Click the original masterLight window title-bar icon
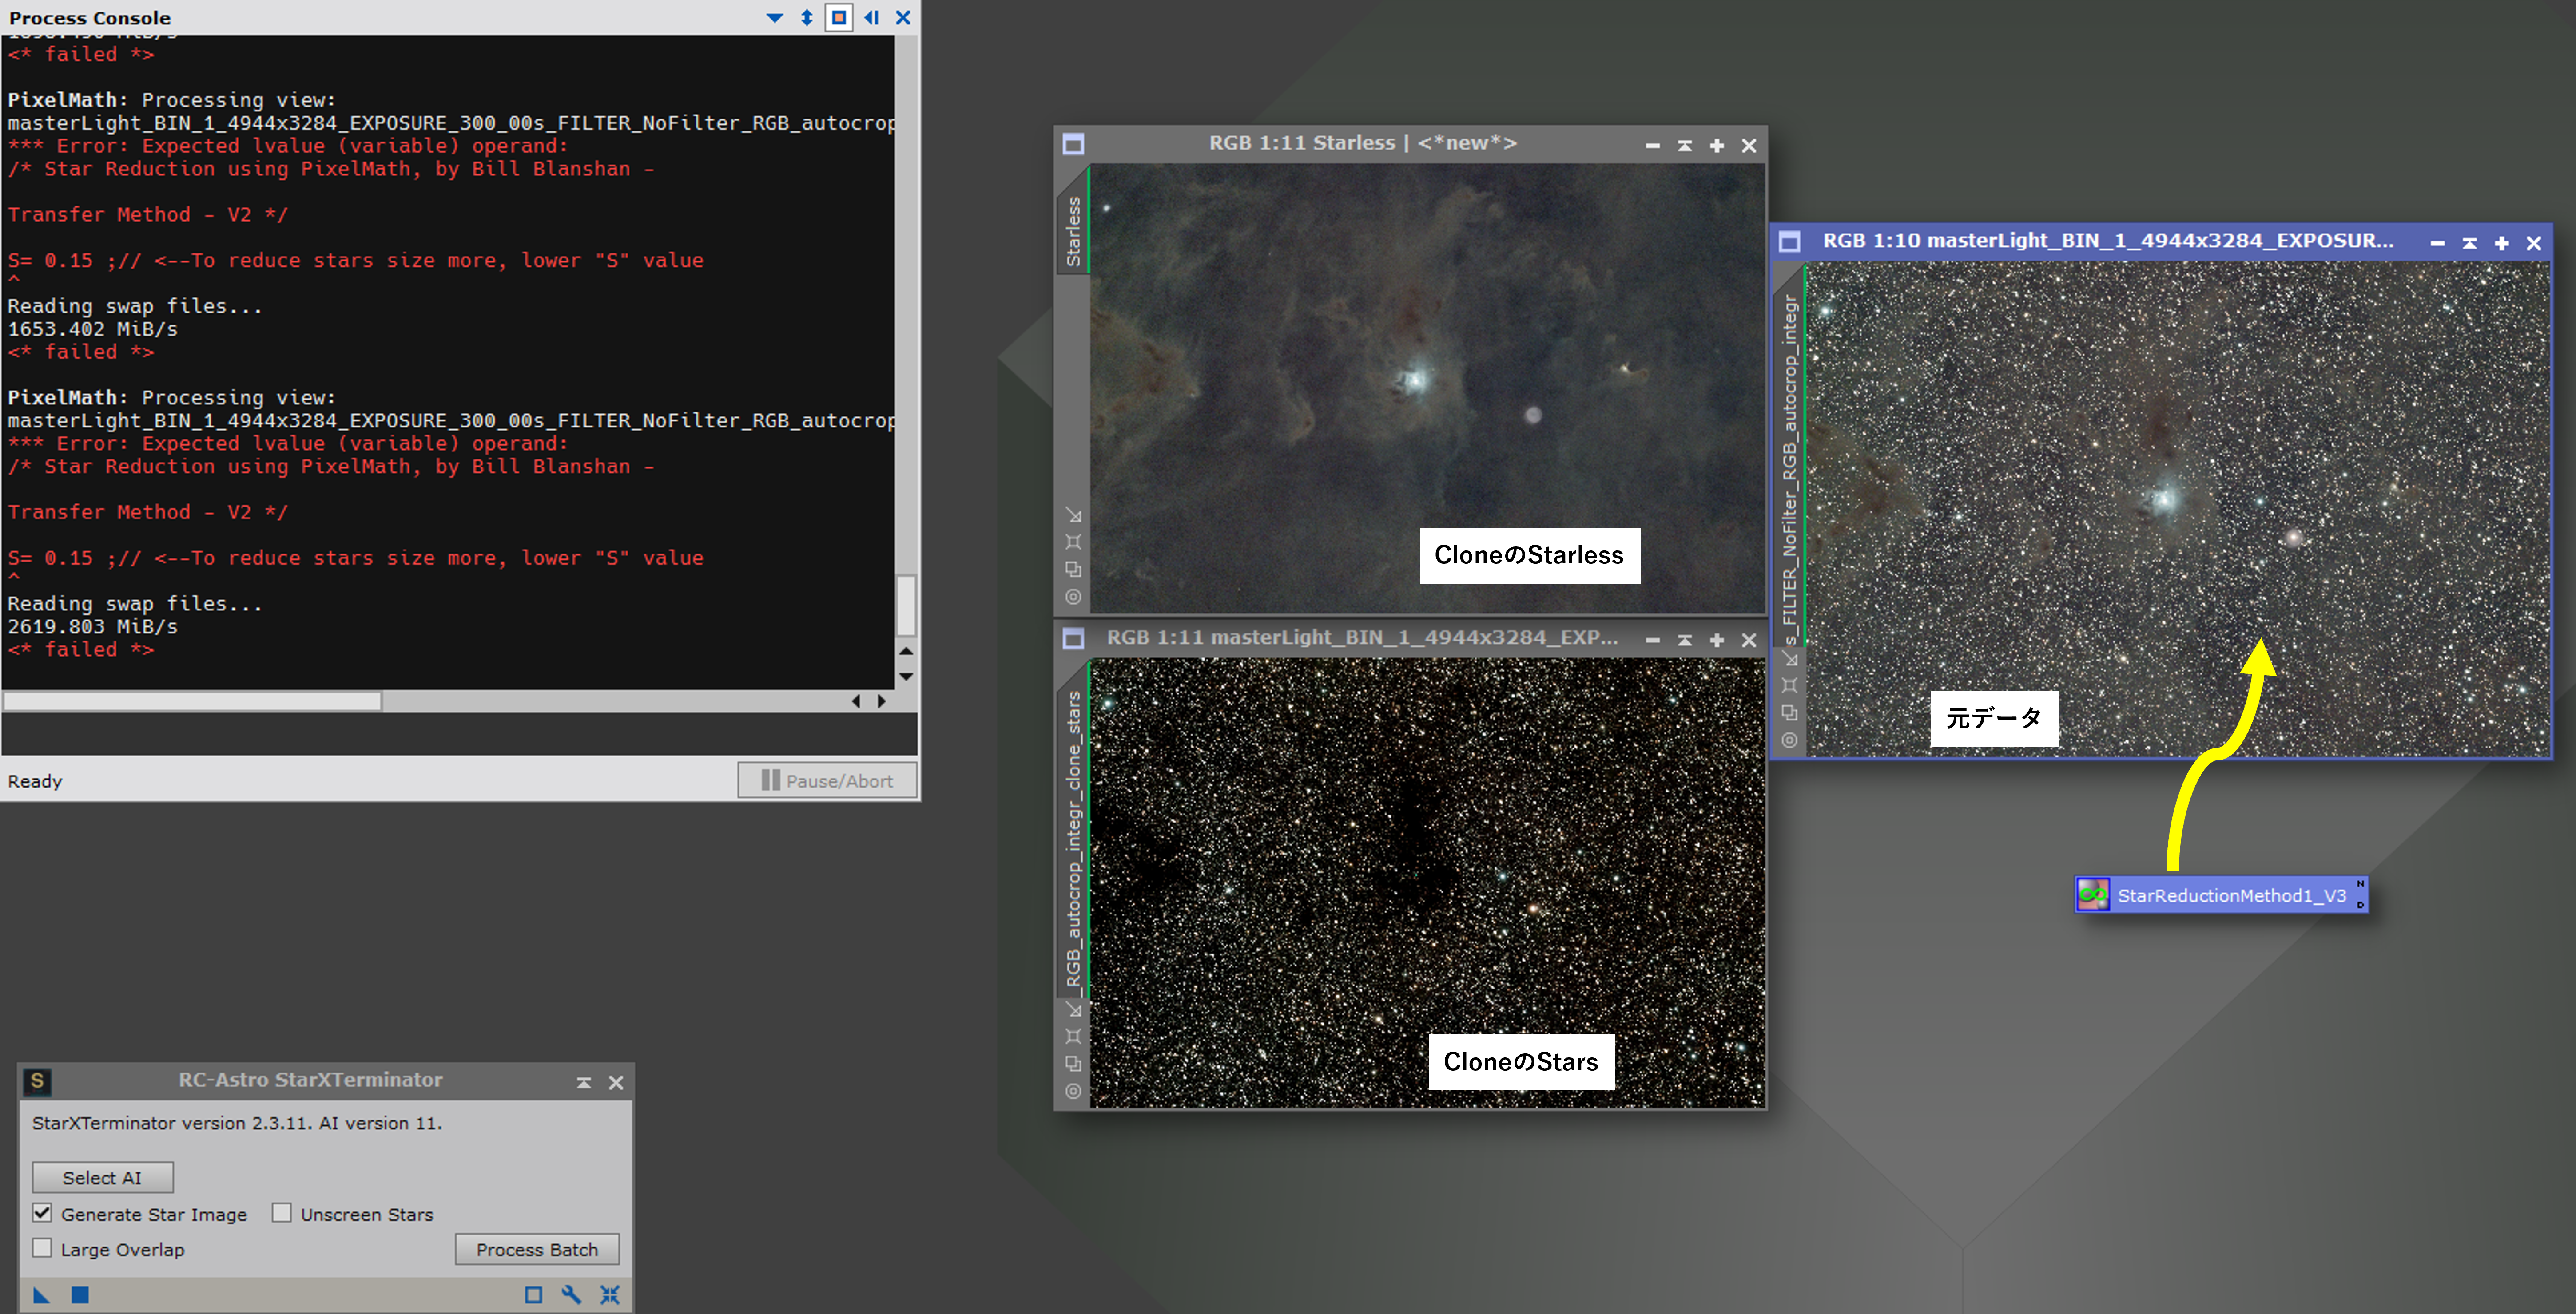 1790,242
